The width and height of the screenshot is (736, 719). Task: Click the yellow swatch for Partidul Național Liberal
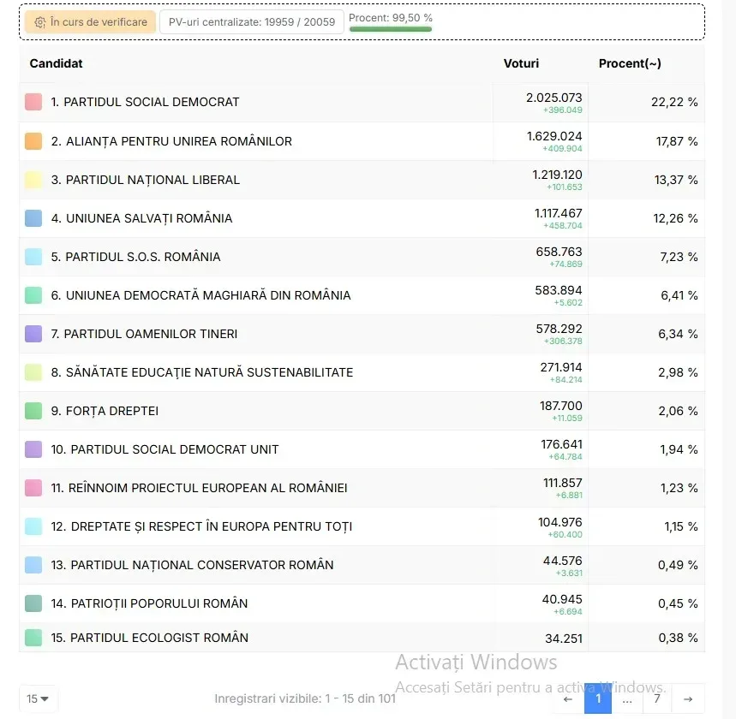tap(33, 180)
